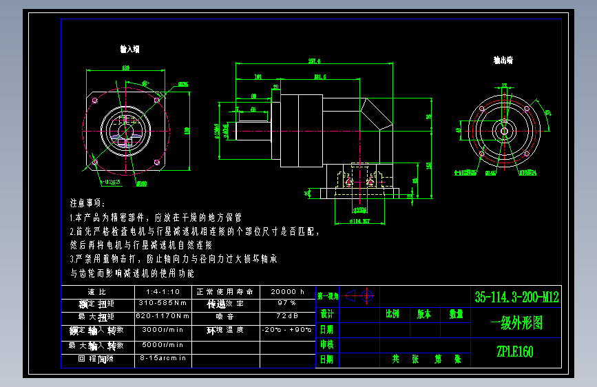
Task: Click the 注意事项 heading
Action: coord(88,203)
